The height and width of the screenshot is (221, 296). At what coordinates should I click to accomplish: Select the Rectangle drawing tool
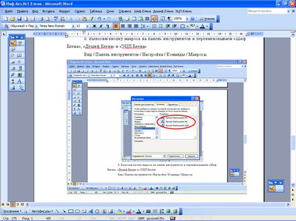71,211
